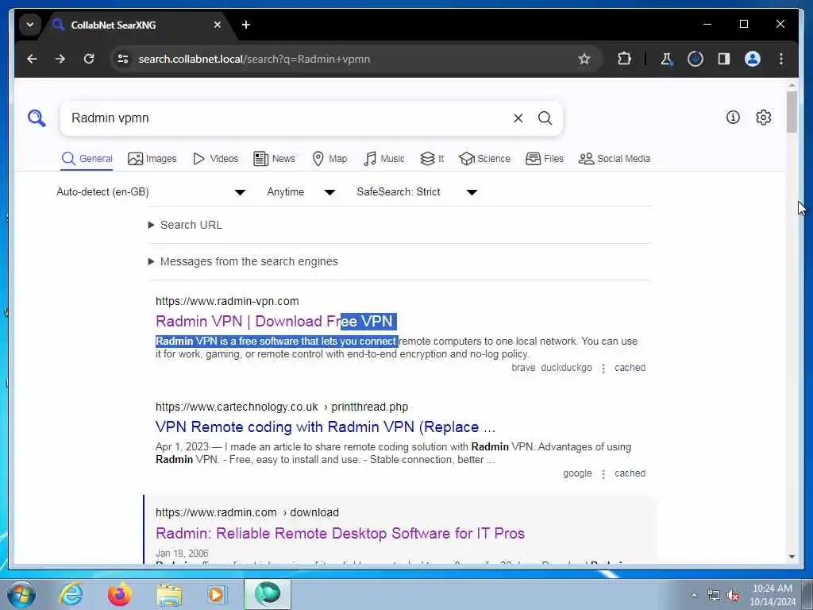Switch to the News tab
This screenshot has width=813, height=610.
[x=274, y=159]
